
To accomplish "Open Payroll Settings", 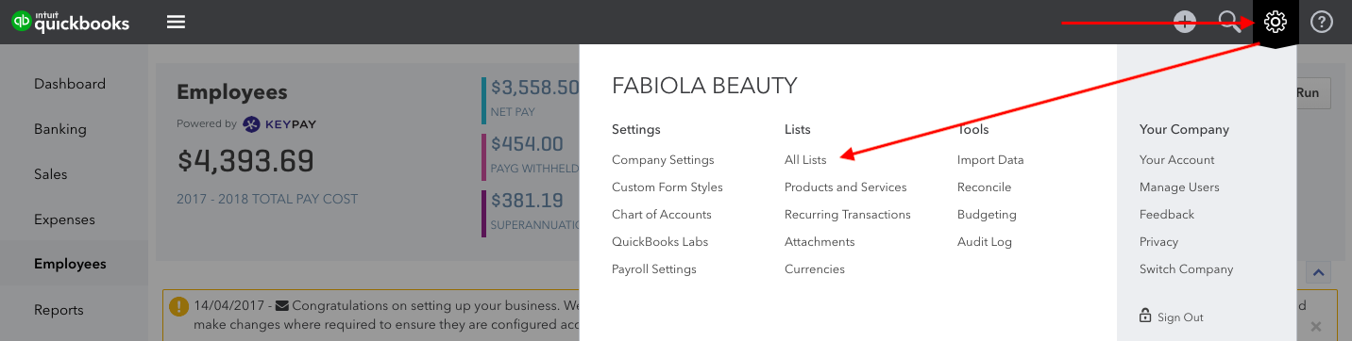I will pos(654,269).
